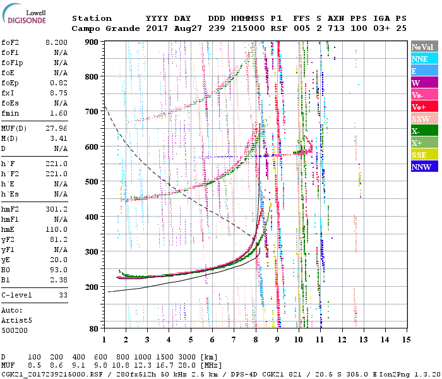Select the NNW blue legend entry
442x379 pixels.
tap(424, 167)
